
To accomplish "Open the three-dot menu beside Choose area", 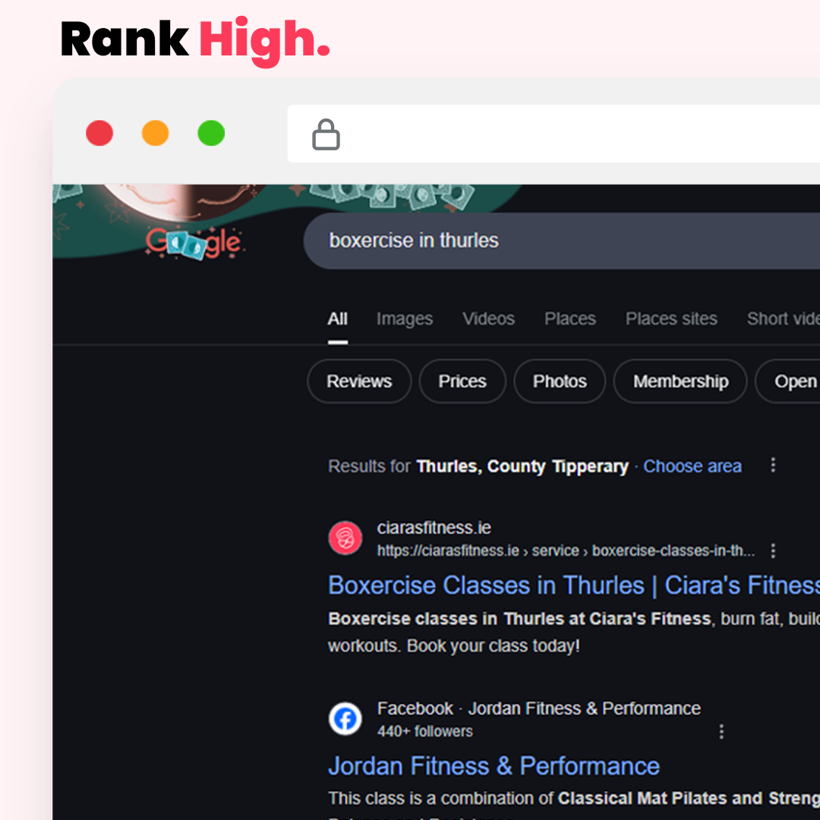I will point(773,465).
